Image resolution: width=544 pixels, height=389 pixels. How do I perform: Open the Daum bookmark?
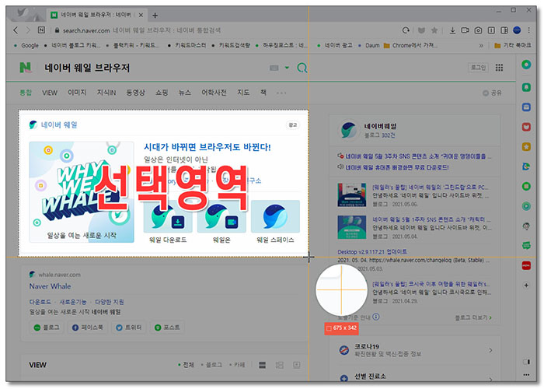pyautogui.click(x=369, y=45)
